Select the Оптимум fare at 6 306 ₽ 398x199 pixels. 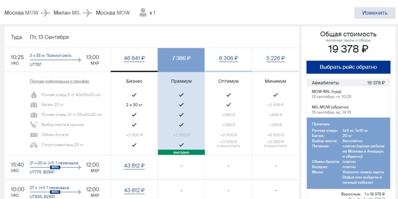[229, 59]
